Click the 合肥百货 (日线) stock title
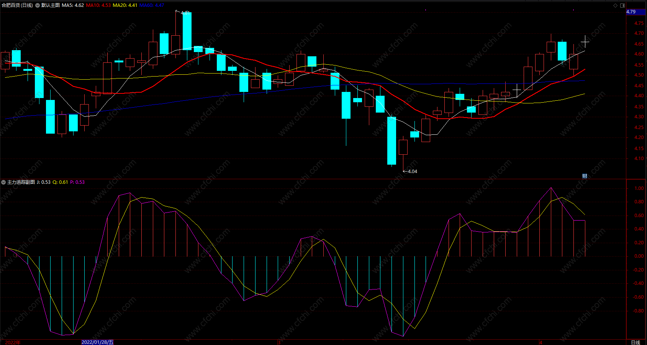 [x=17, y=5]
